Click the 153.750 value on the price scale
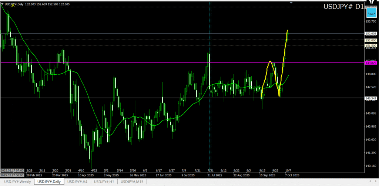The width and height of the screenshot is (379, 186). tap(371, 21)
